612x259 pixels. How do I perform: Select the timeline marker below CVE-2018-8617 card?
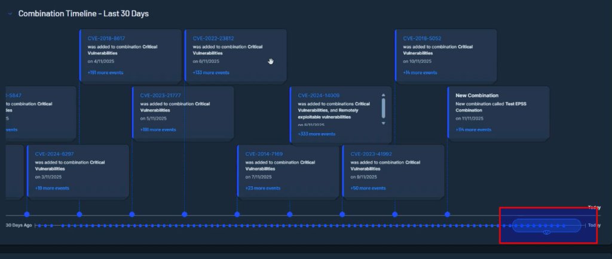tap(79, 214)
